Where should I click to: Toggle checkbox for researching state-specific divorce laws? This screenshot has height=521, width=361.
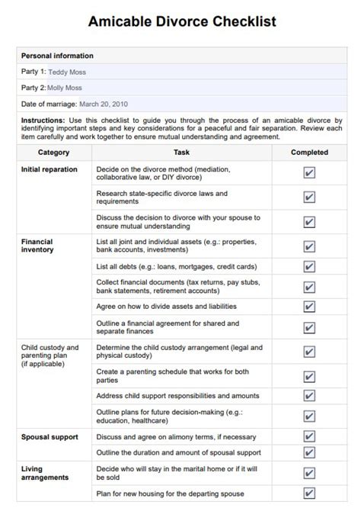pos(309,197)
